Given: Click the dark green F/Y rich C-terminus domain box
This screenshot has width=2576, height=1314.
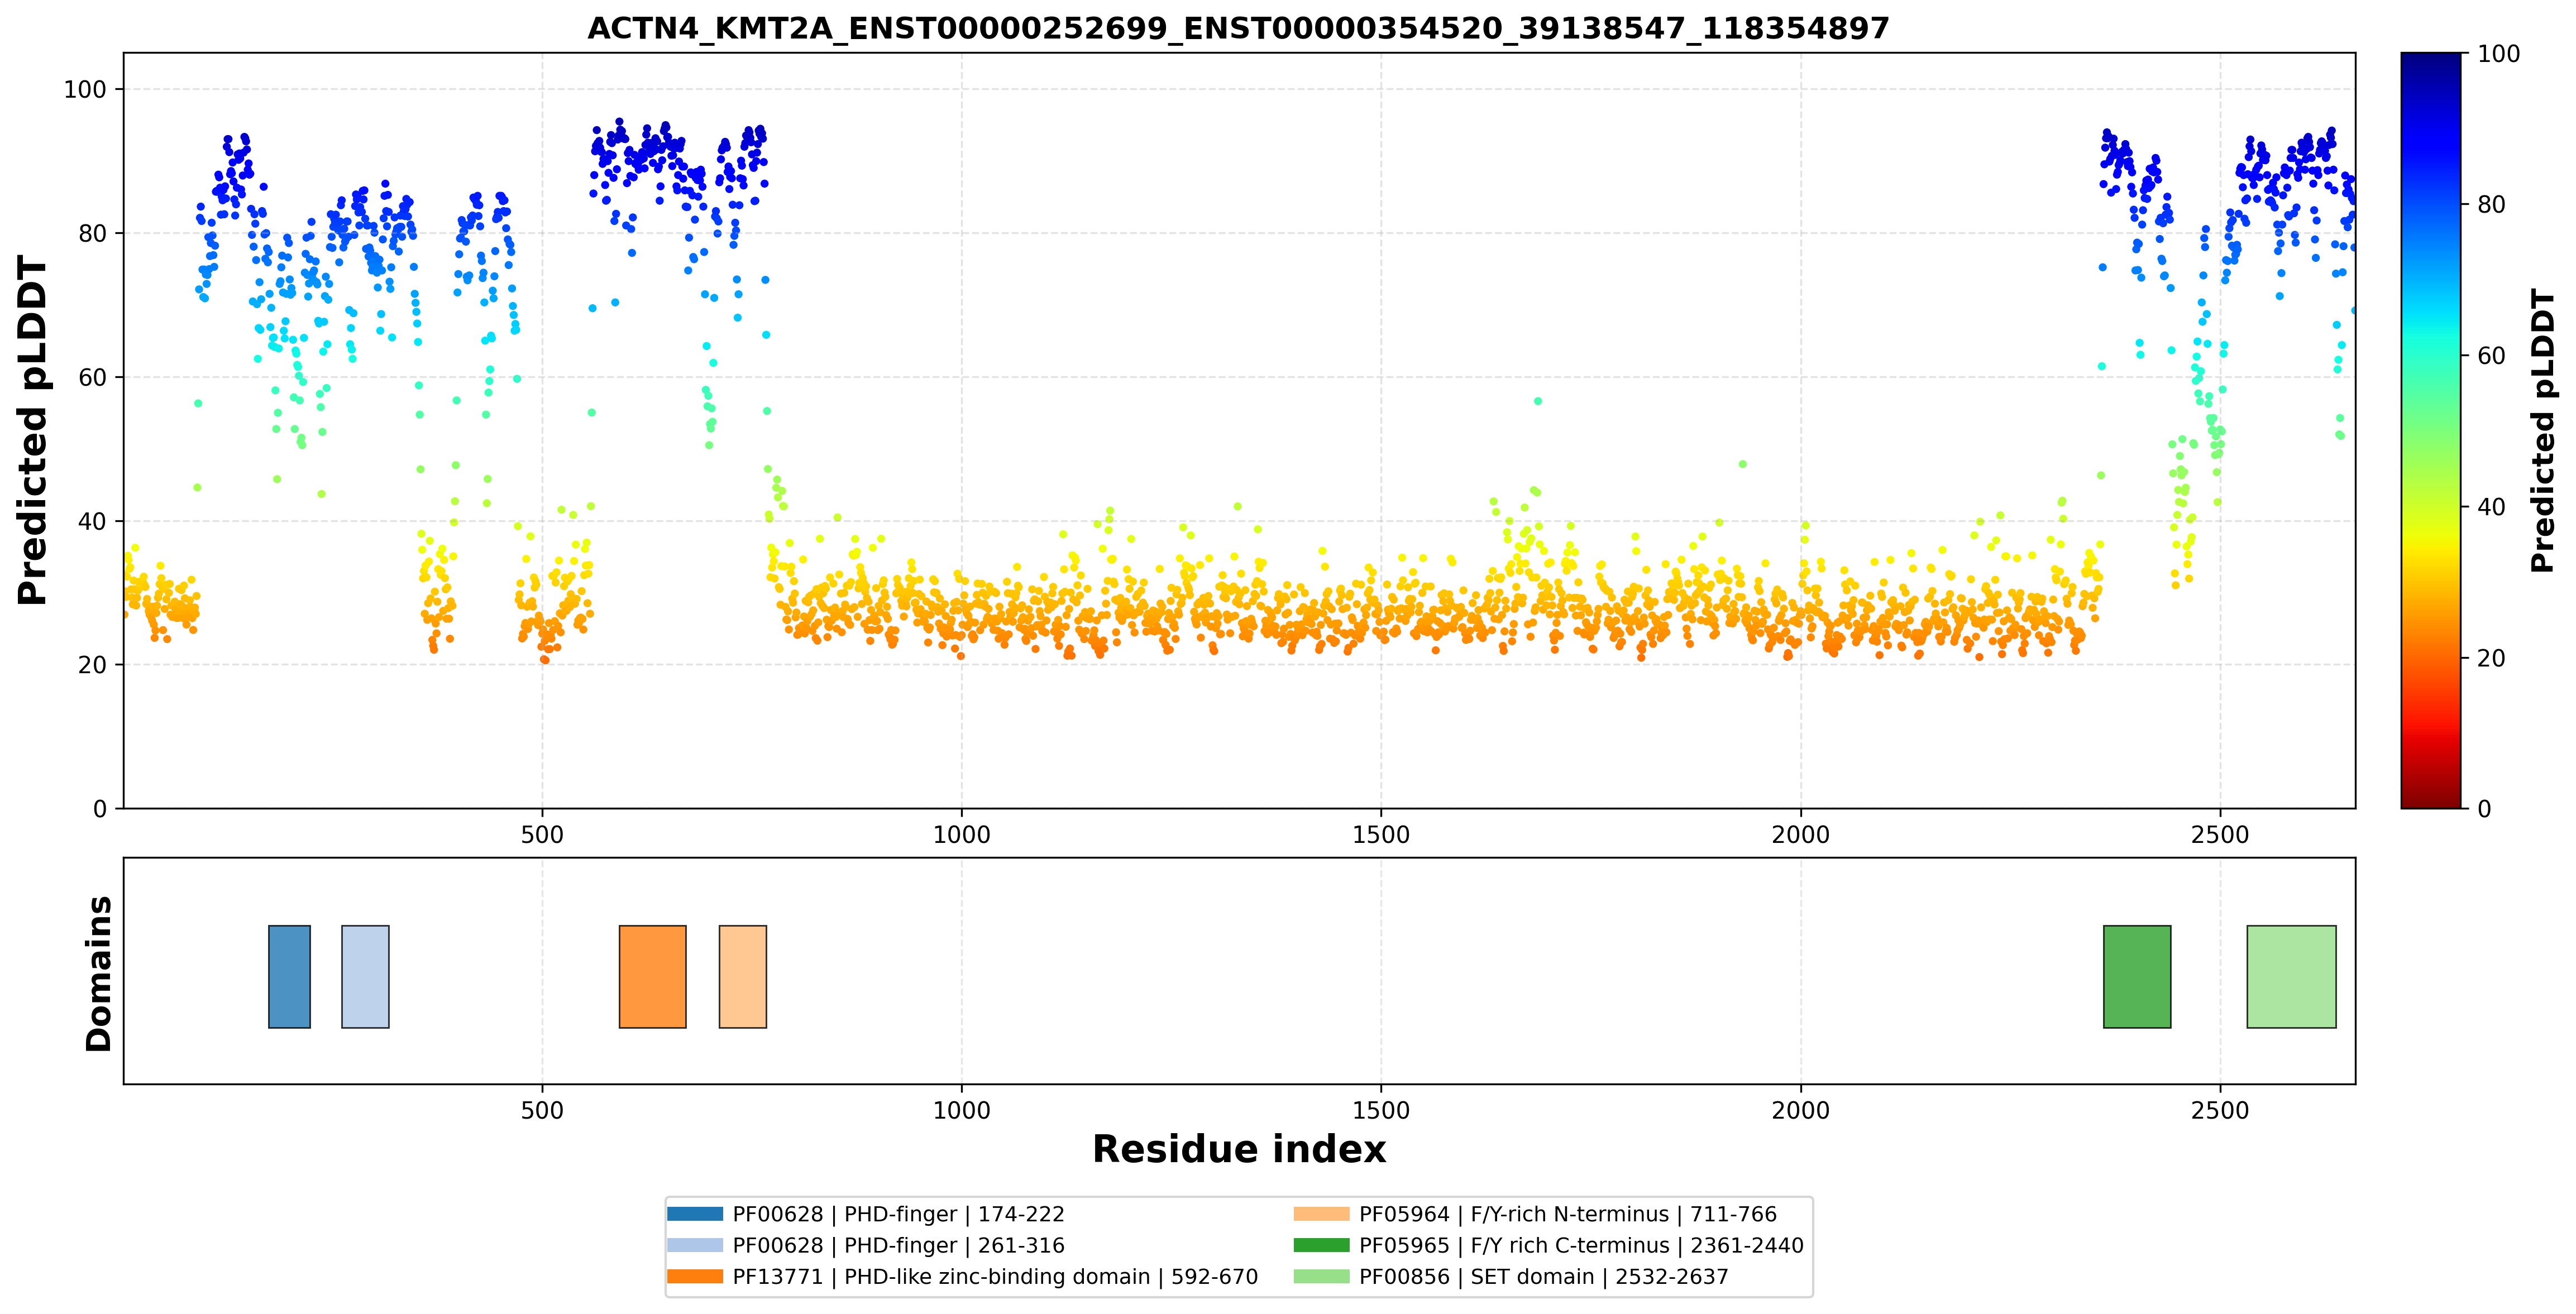Looking at the screenshot, I should [2137, 976].
